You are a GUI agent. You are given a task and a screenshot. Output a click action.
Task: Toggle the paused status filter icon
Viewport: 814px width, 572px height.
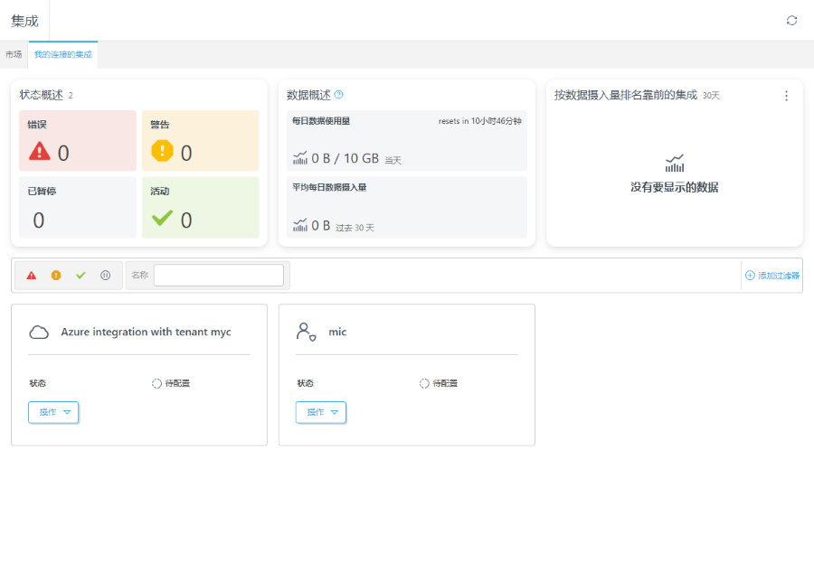click(106, 276)
